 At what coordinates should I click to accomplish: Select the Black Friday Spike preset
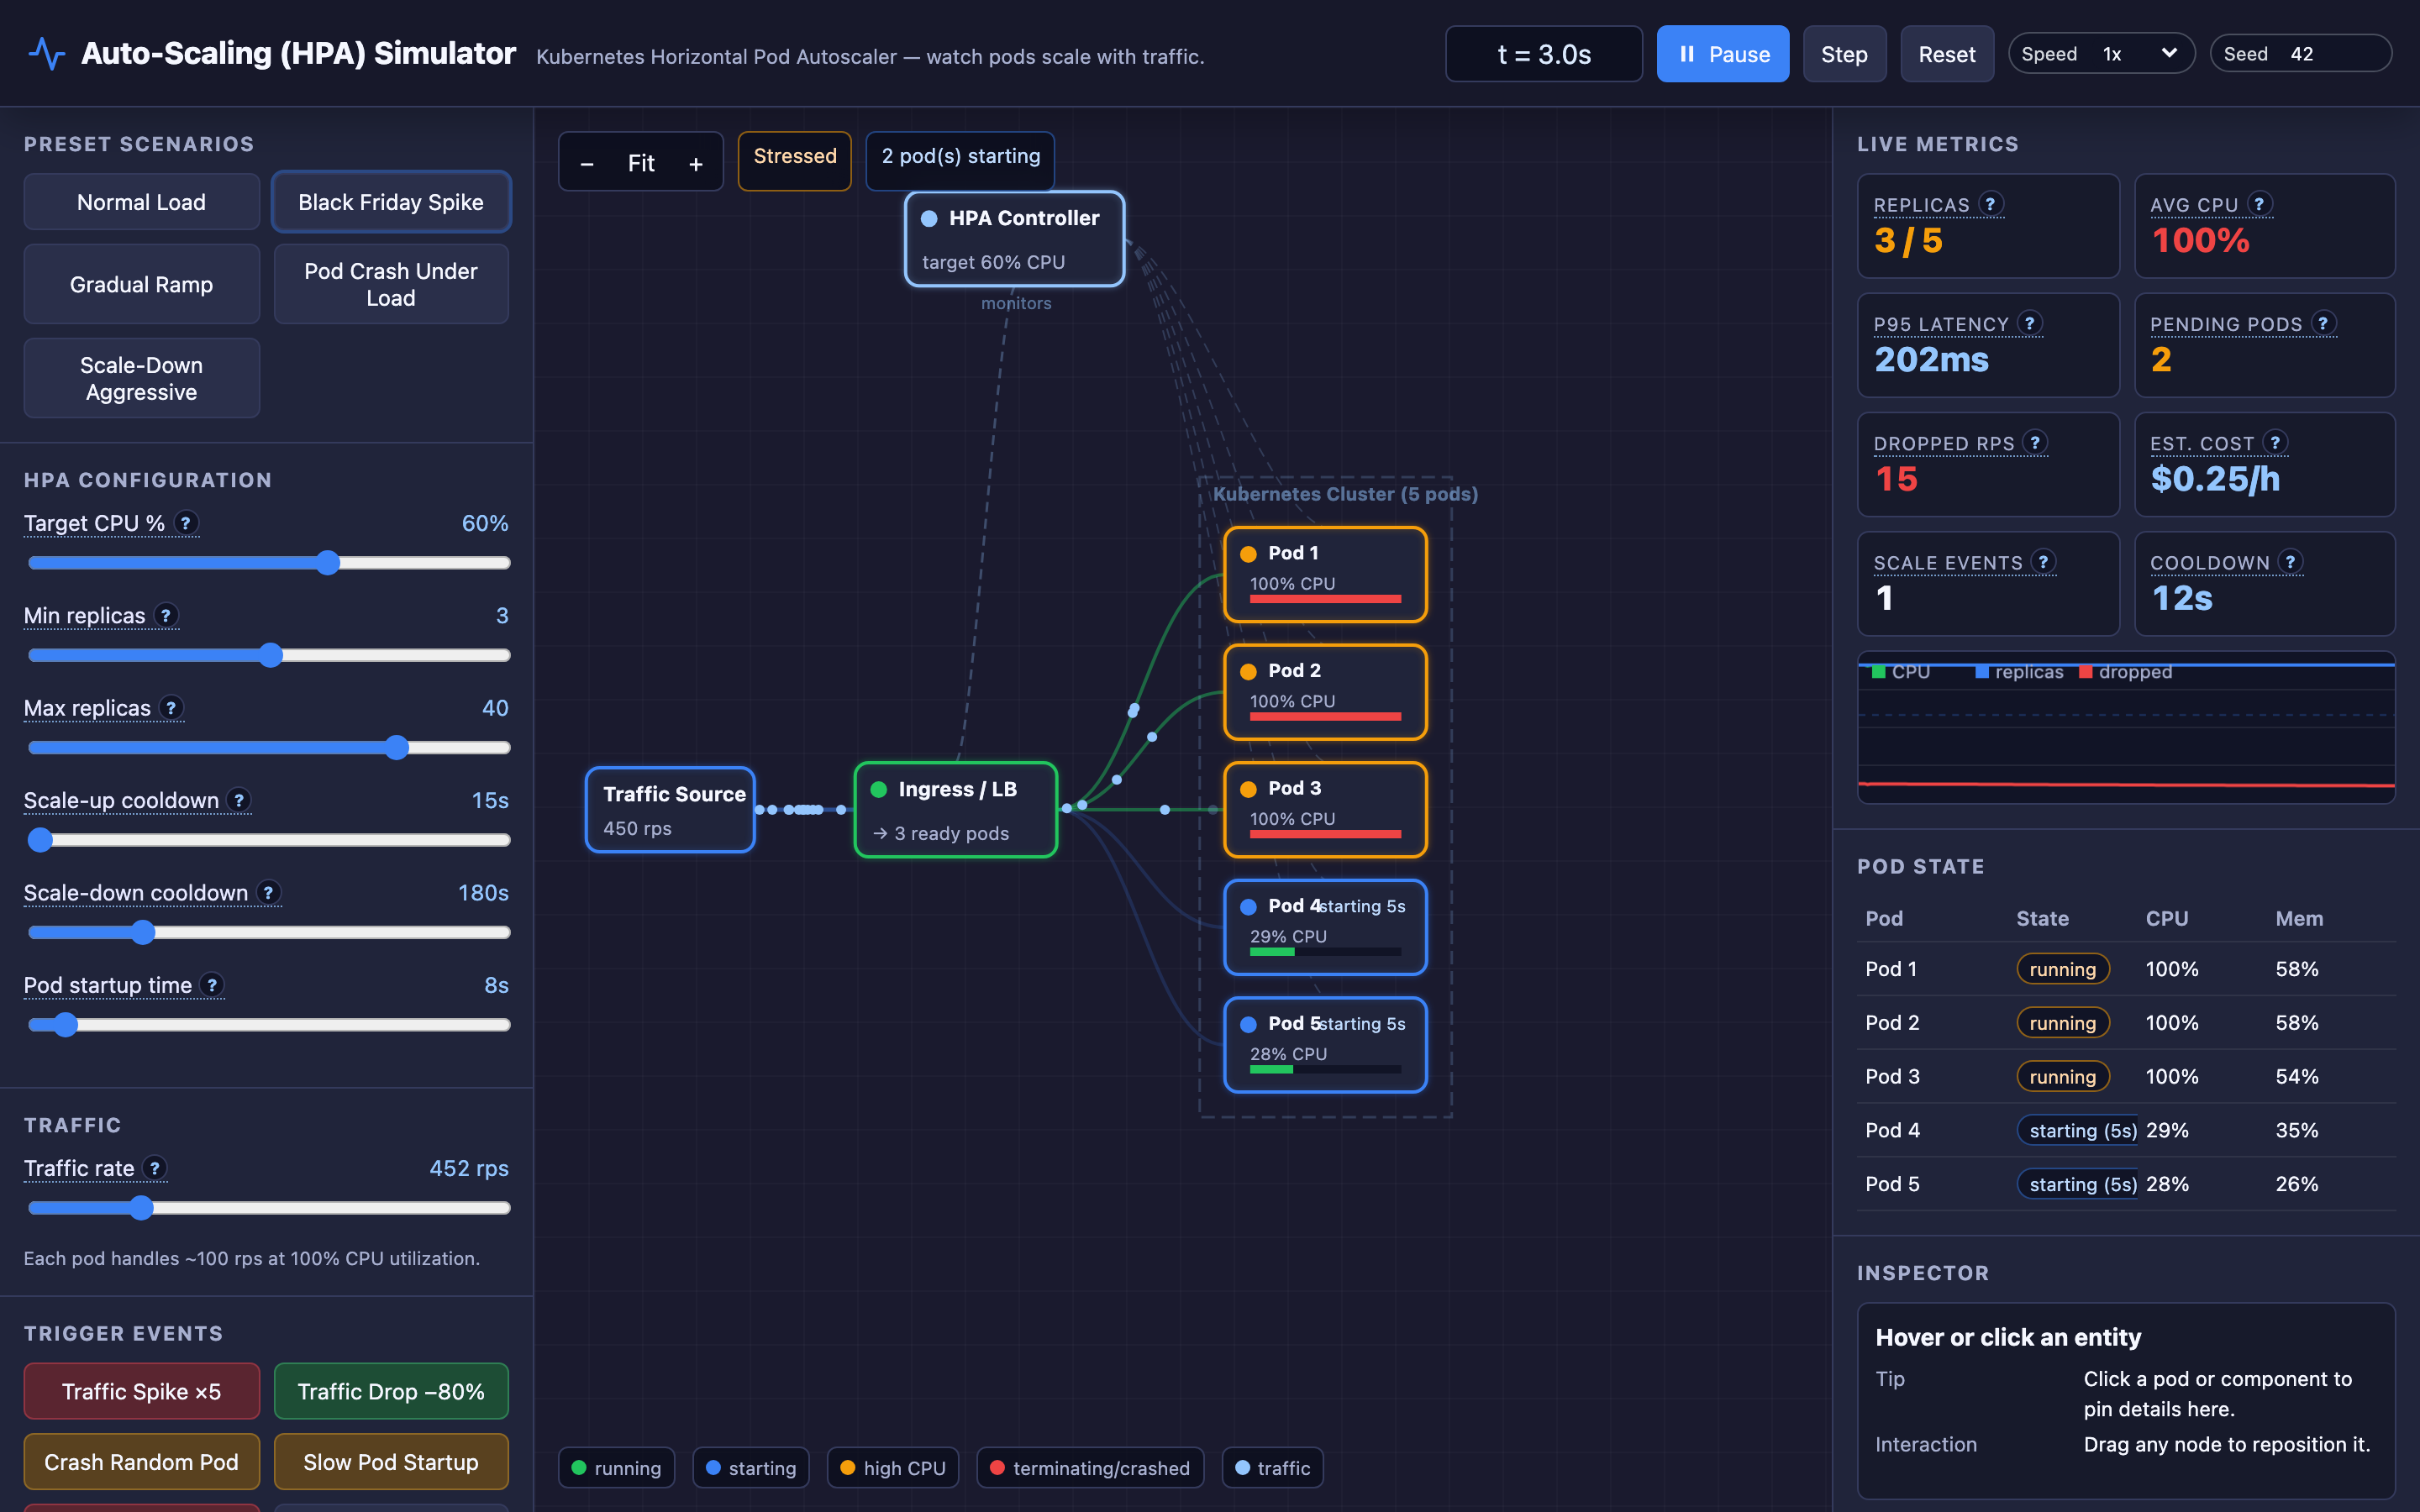click(x=391, y=202)
